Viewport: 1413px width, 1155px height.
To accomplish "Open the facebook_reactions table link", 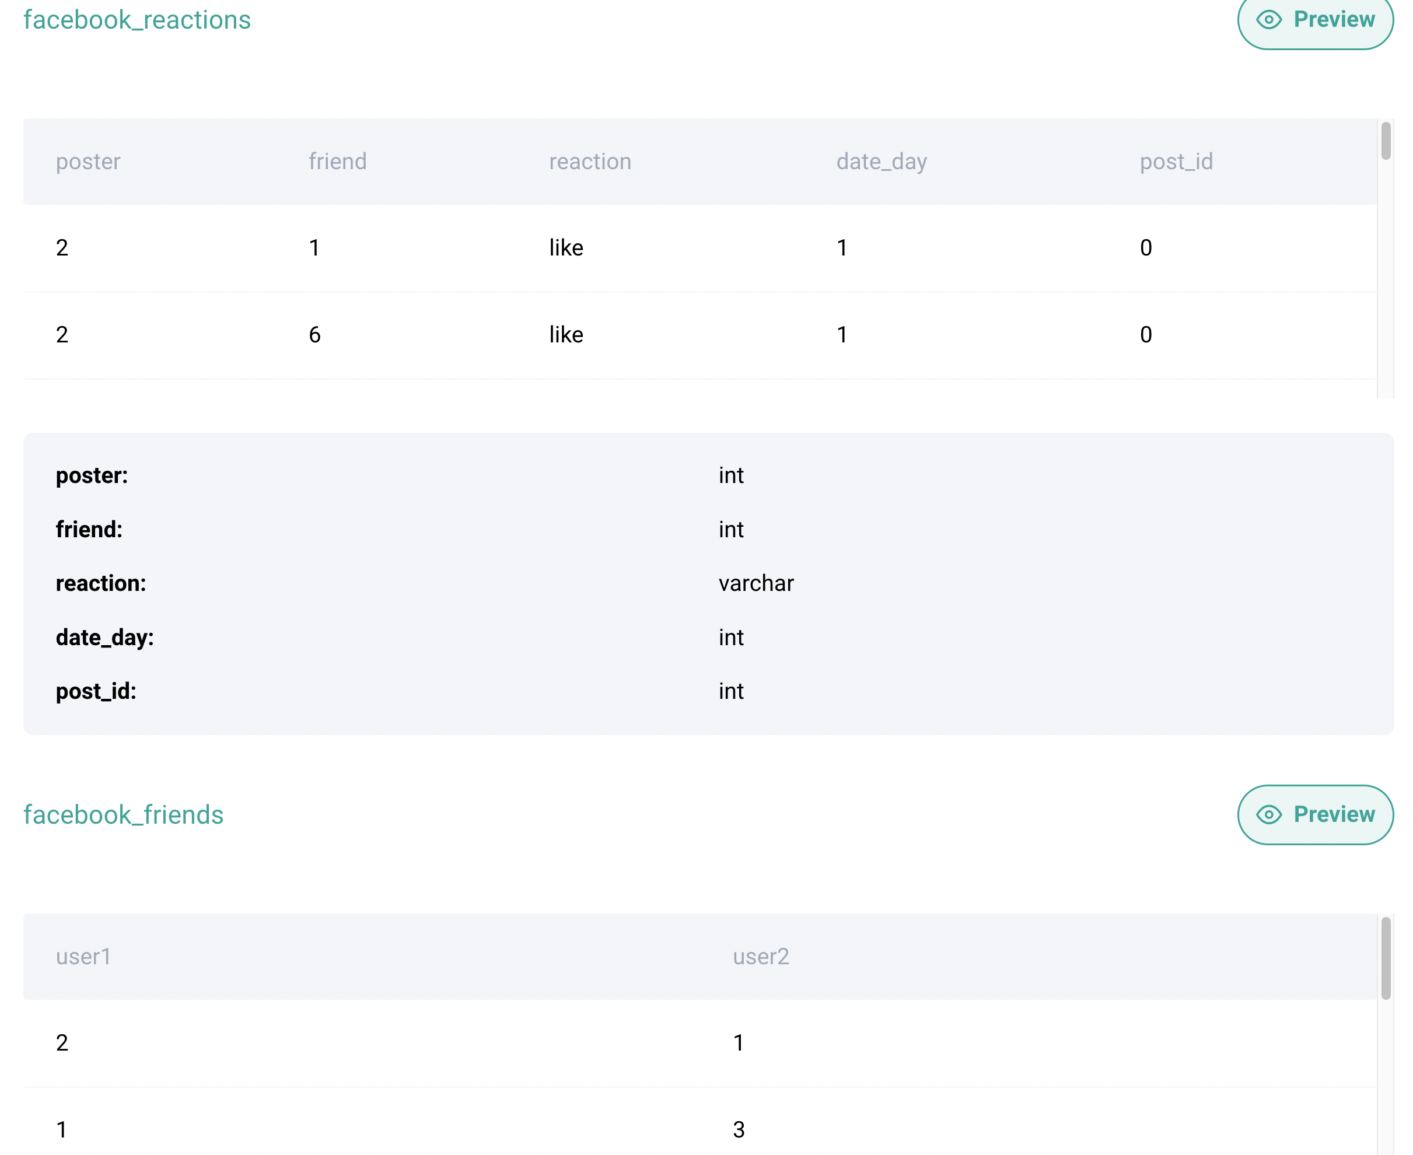I will coord(137,20).
